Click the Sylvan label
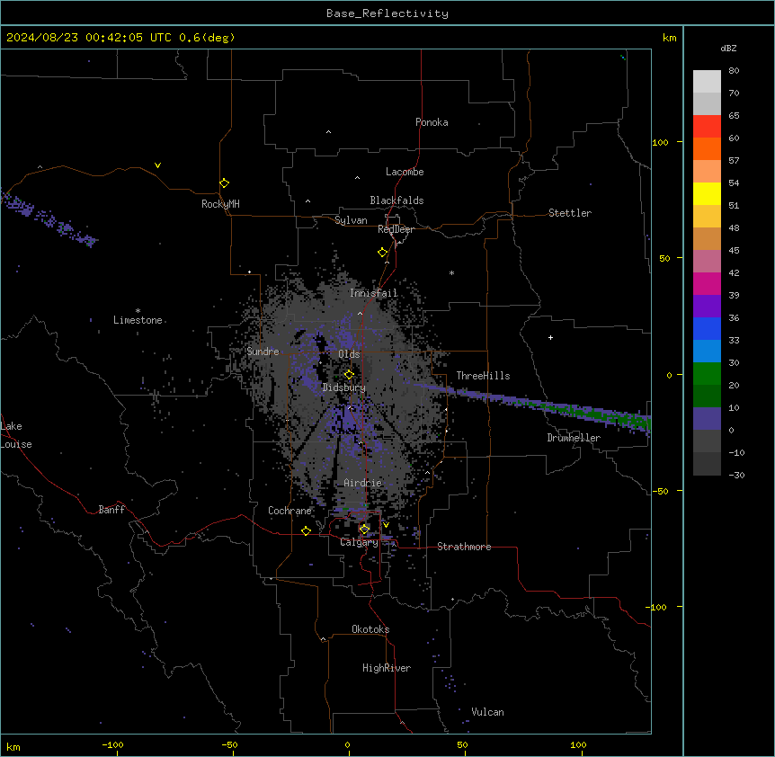Viewport: 775px width, 757px height. 351,220
